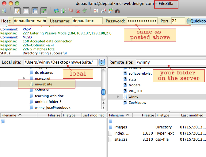Image resolution: width=206 pixels, height=157 pixels.
Task: Click the local tree scrollbar up arrow
Action: pyautogui.click(x=103, y=103)
